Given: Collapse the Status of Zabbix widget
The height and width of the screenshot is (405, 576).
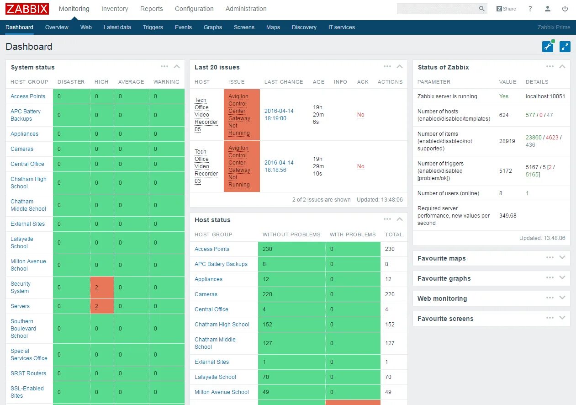Looking at the screenshot, I should 562,67.
